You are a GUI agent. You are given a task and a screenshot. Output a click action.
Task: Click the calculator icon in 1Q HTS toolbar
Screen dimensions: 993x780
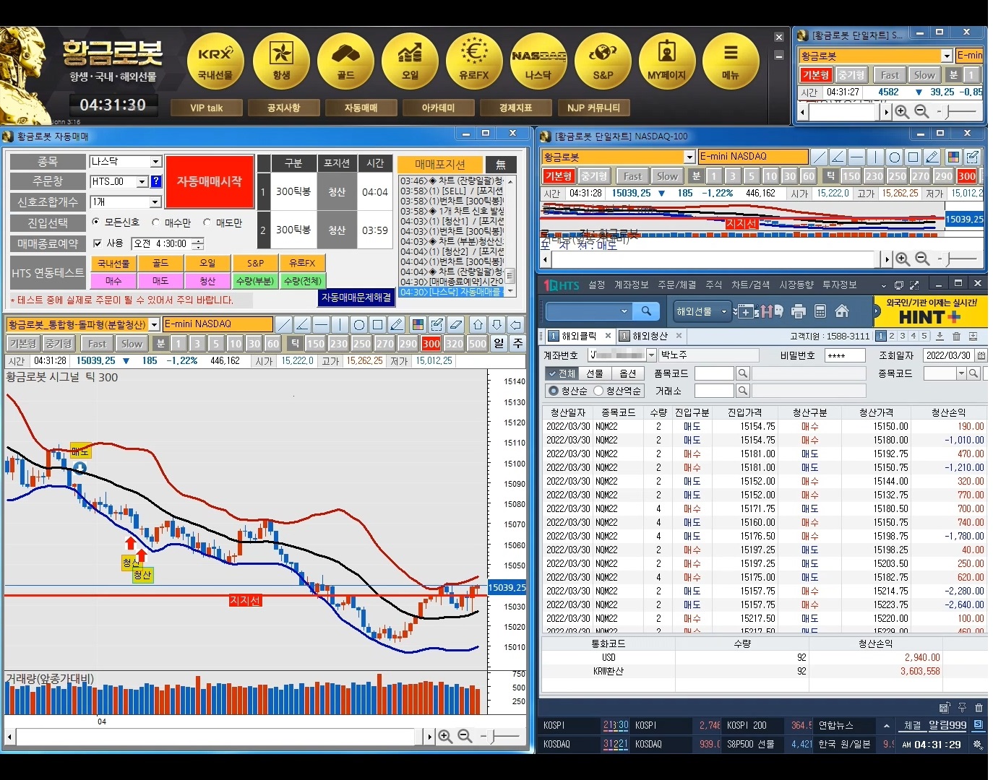coord(820,311)
